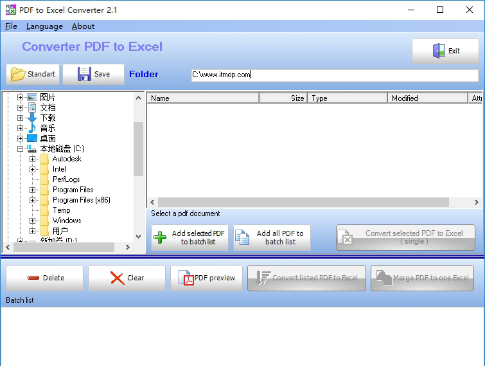Viewport: 485px width, 380px height.
Task: Click the red minus Delete icon
Action: [33, 278]
